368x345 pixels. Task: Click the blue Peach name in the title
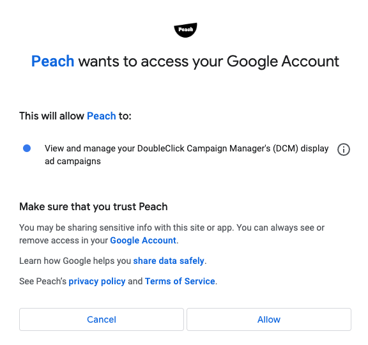(53, 61)
